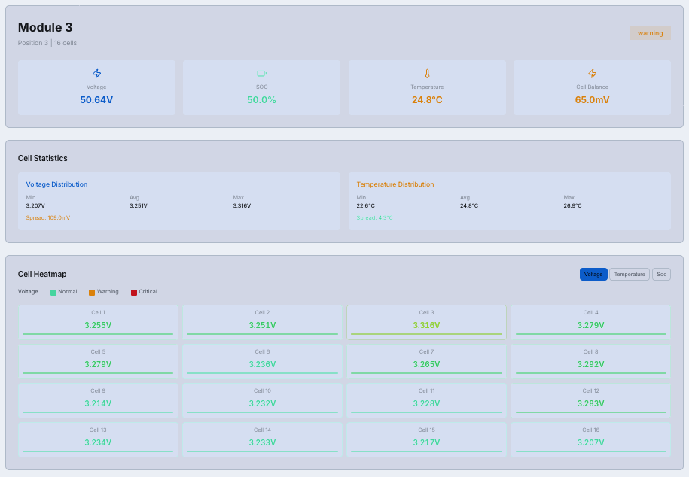Image resolution: width=689 pixels, height=477 pixels.
Task: Pick Cell 9 tile showing 3.214V
Action: click(x=98, y=400)
